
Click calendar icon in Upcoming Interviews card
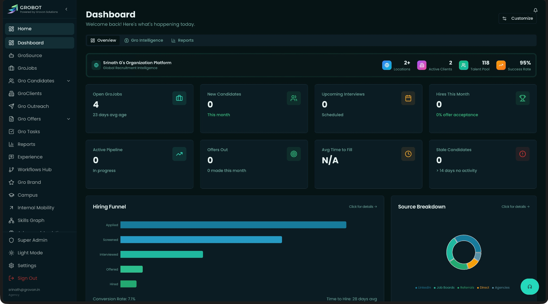408,98
